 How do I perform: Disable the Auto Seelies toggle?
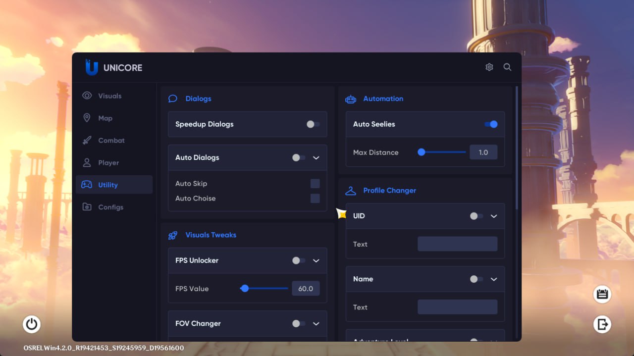click(491, 124)
